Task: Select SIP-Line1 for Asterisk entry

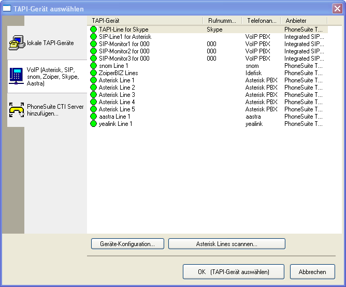Action: (125, 37)
